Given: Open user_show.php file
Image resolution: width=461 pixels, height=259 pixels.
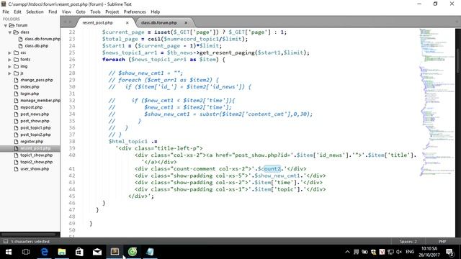Looking at the screenshot, I should [x=35, y=169].
